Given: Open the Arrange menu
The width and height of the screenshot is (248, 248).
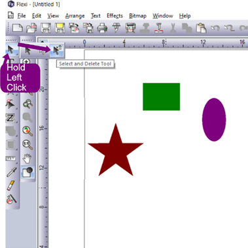Looking at the screenshot, I should click(x=75, y=16).
